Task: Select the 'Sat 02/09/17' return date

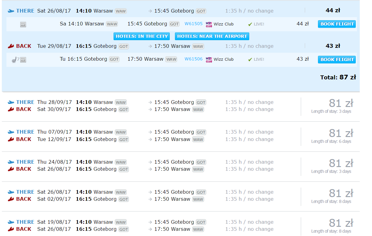Action: [x=54, y=199]
